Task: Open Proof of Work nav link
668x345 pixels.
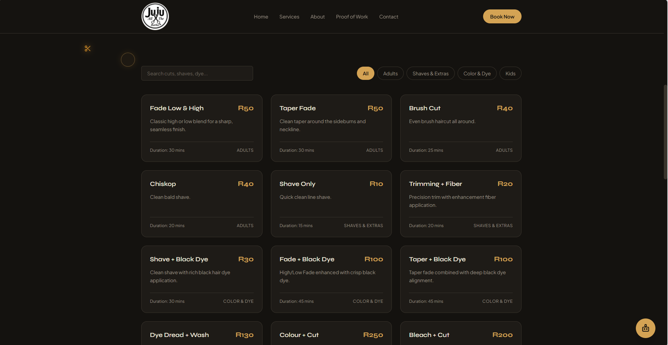Action: point(352,17)
